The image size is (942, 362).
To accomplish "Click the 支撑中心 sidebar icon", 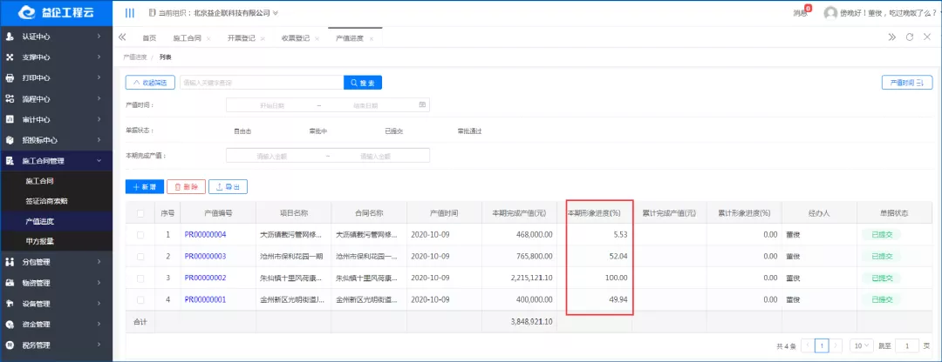I will coord(10,57).
